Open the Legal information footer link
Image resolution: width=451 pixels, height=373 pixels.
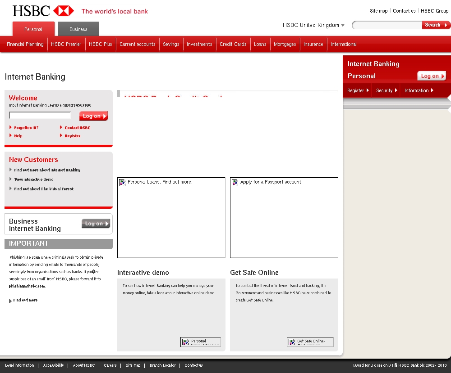(x=19, y=365)
